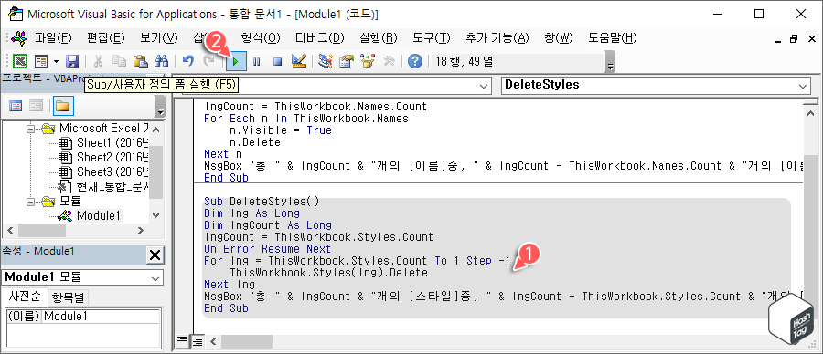
Task: Open the Properties Window toolbar icon
Action: pyautogui.click(x=347, y=61)
